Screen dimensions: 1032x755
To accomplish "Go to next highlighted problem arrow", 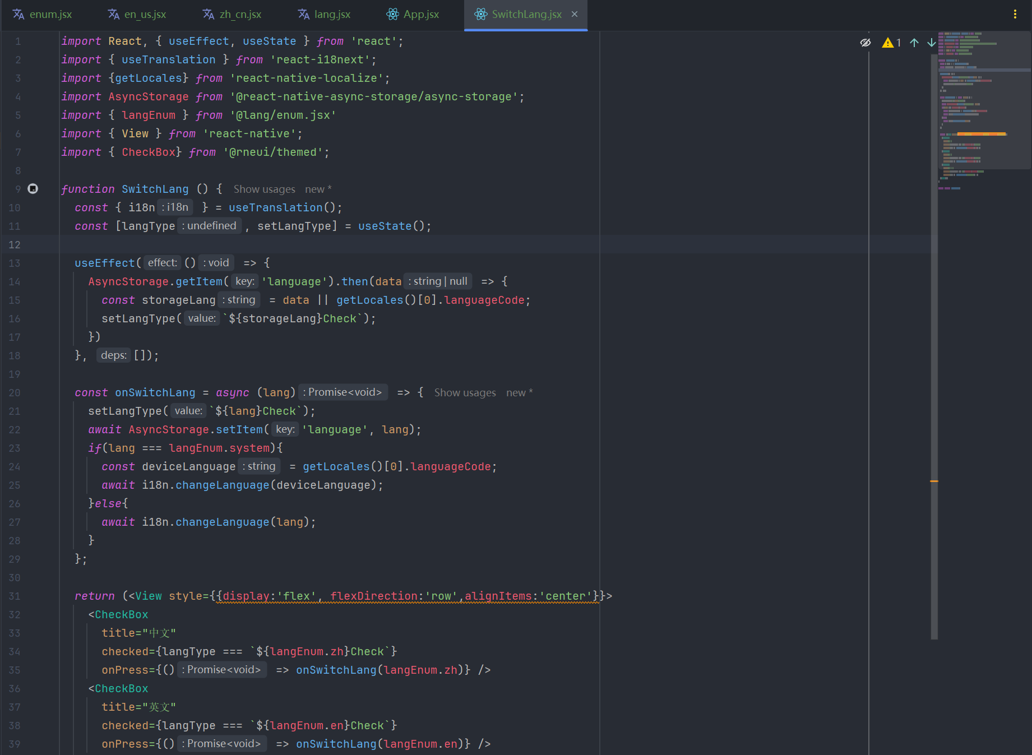I will coord(932,43).
